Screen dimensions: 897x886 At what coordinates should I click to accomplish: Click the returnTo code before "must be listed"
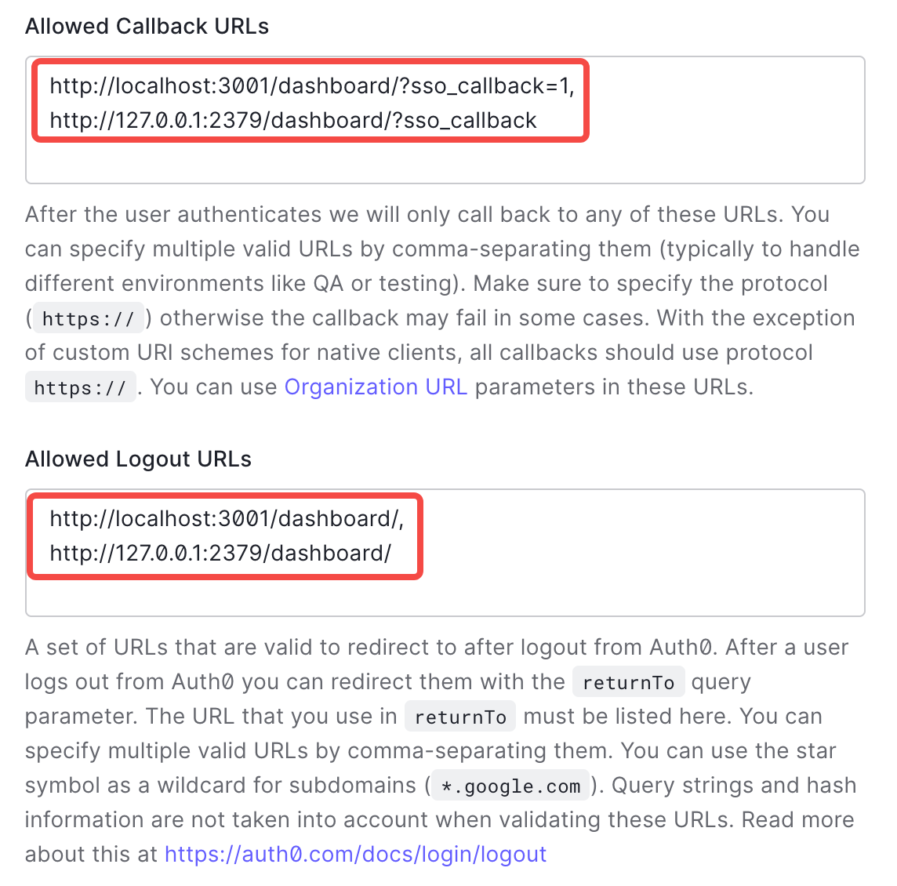[460, 717]
